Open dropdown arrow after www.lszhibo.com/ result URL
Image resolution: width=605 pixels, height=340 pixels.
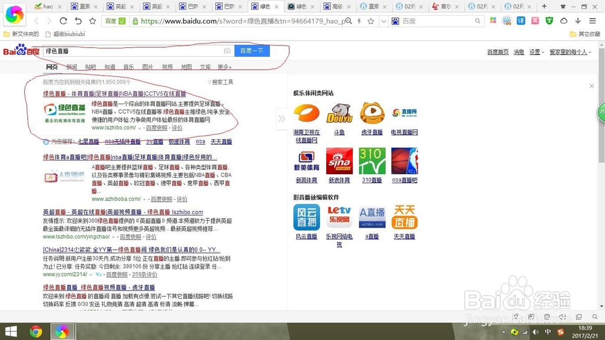pos(140,128)
